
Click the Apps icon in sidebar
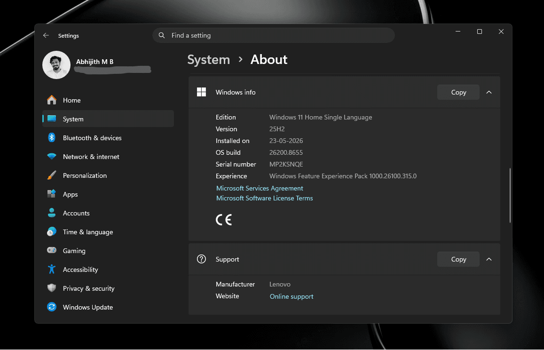[x=52, y=194]
